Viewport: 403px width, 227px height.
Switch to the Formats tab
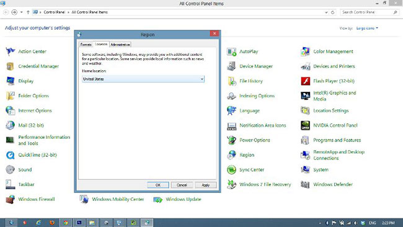click(86, 45)
